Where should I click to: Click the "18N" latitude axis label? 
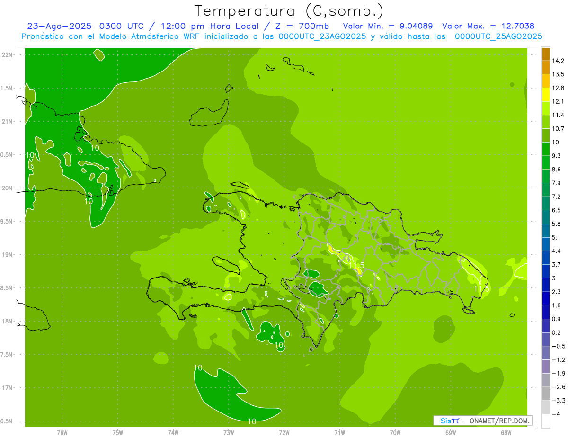click(8, 322)
